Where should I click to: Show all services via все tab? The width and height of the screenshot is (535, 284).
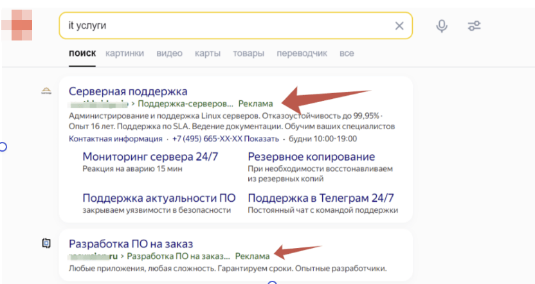pyautogui.click(x=347, y=53)
